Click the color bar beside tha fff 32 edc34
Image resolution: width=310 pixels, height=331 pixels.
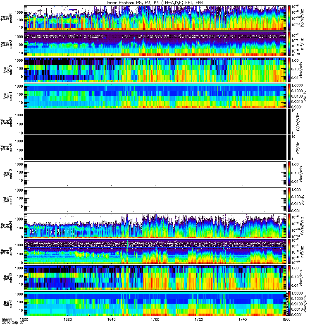pyautogui.click(x=289, y=18)
